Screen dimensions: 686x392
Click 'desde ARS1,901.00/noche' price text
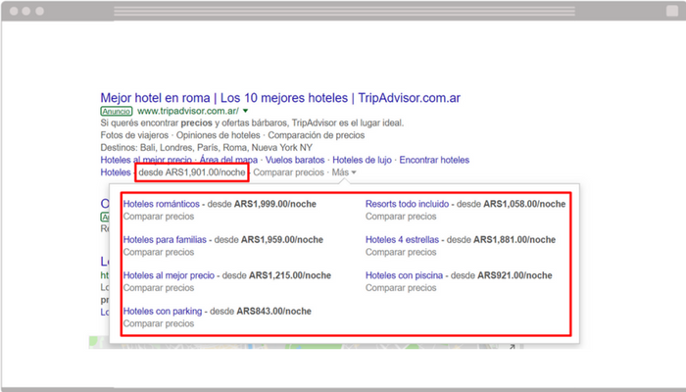[x=192, y=172]
